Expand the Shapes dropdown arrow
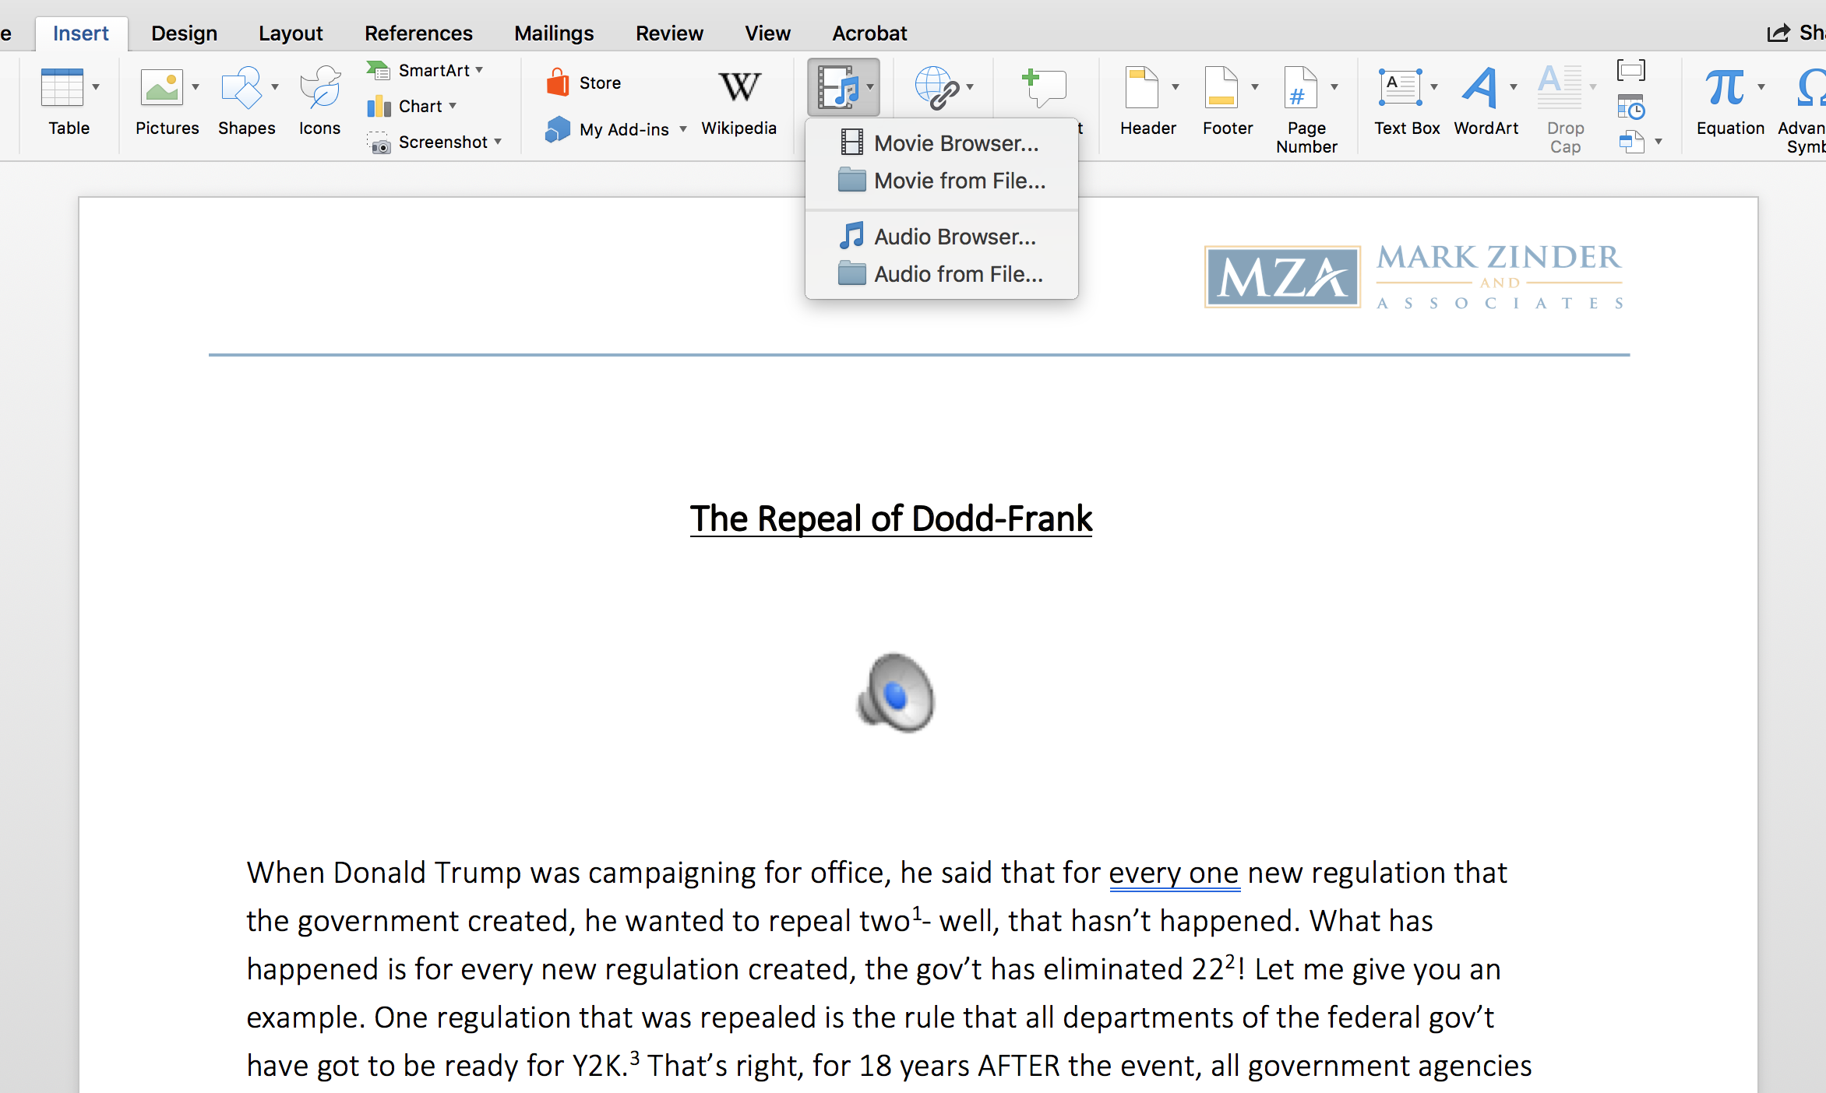Image resolution: width=1826 pixels, height=1093 pixels. [275, 86]
